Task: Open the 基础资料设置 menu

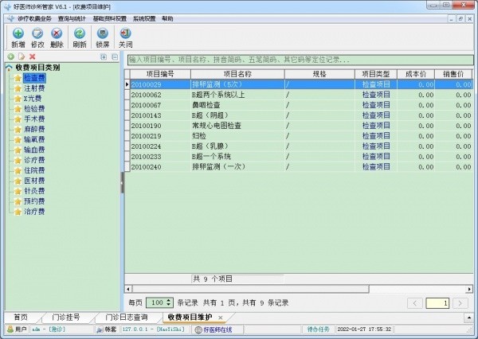Action: click(110, 19)
